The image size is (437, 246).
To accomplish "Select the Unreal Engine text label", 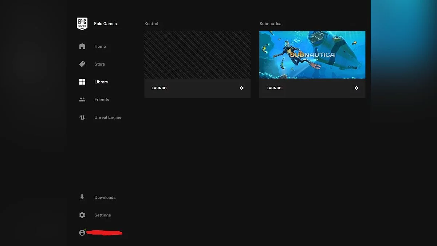I will tap(108, 117).
